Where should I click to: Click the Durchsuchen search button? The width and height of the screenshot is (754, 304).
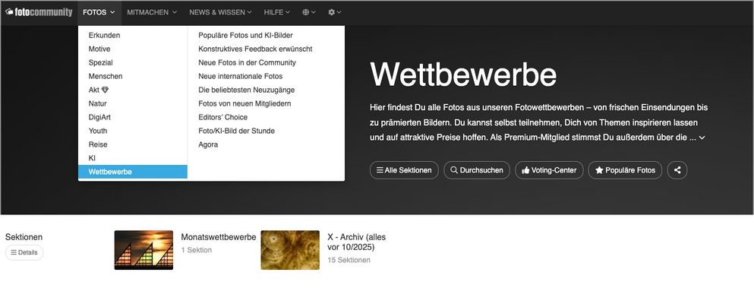pyautogui.click(x=477, y=169)
